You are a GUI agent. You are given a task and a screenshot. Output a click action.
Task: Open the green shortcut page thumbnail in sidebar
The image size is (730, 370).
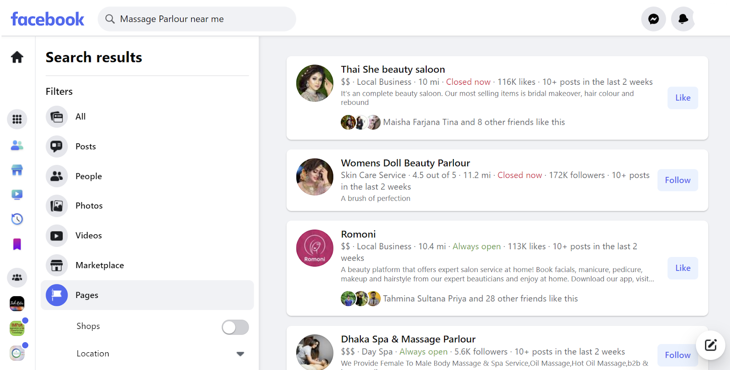pos(17,328)
